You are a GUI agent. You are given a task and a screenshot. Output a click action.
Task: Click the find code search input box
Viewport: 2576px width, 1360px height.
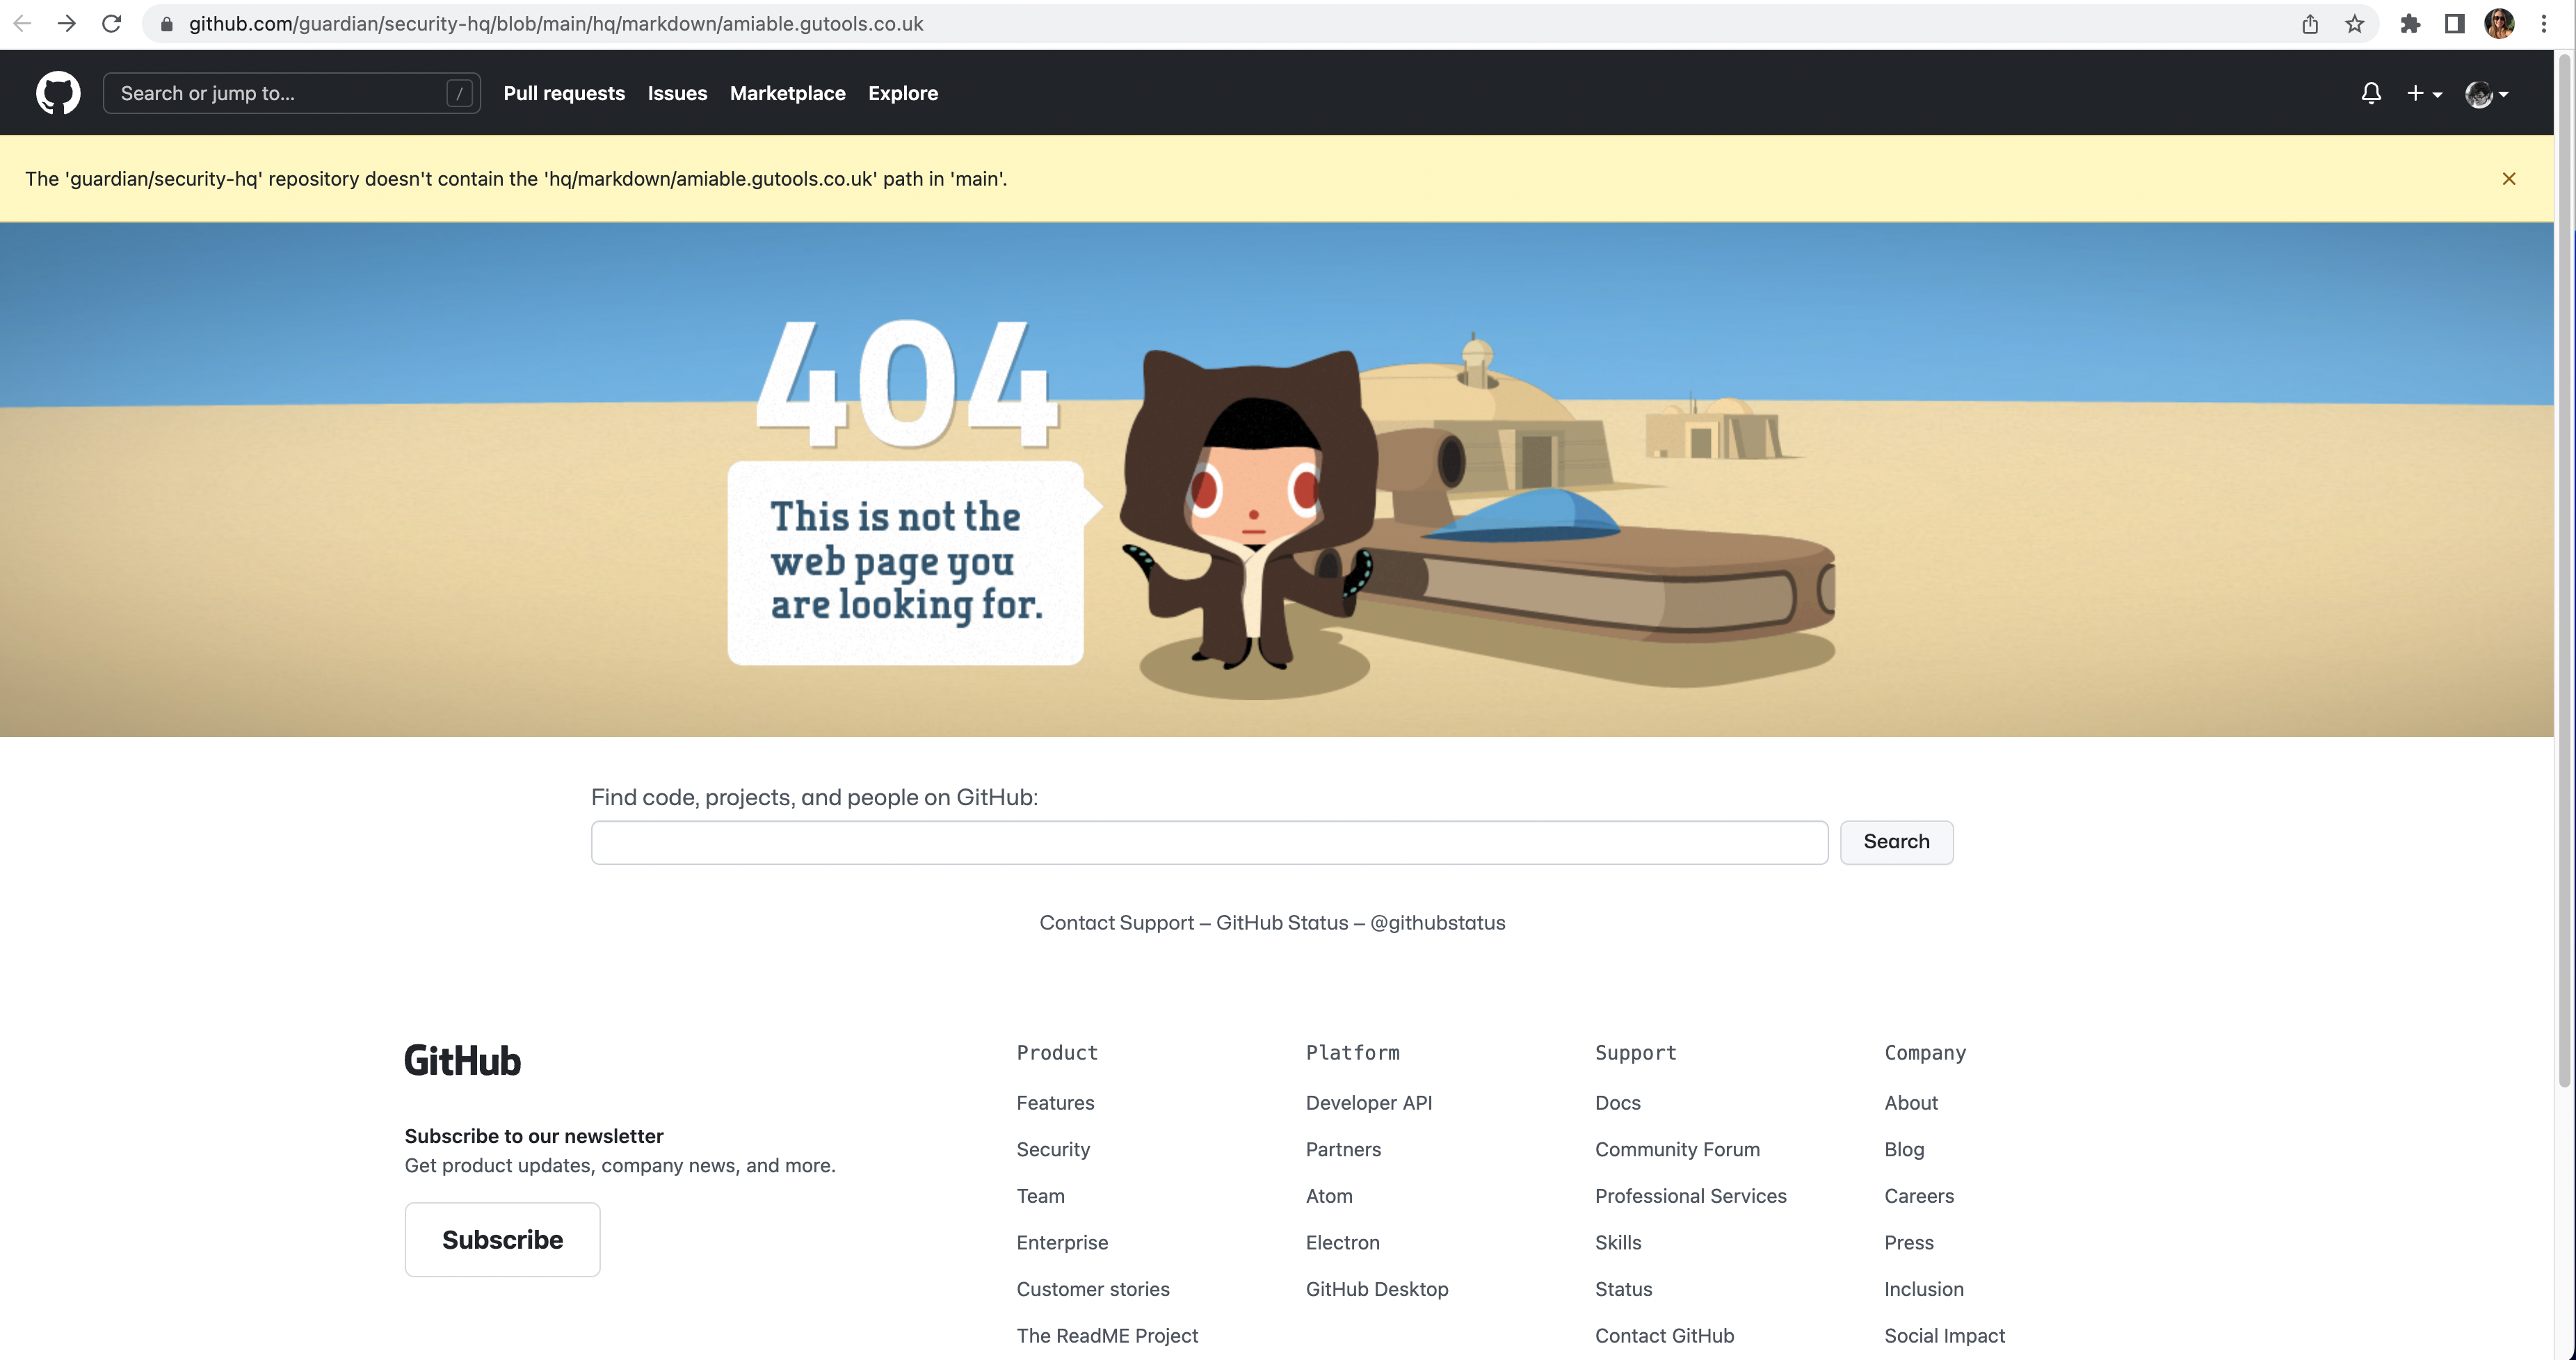(1209, 842)
